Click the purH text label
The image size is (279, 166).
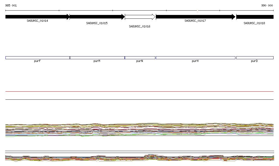point(195,61)
